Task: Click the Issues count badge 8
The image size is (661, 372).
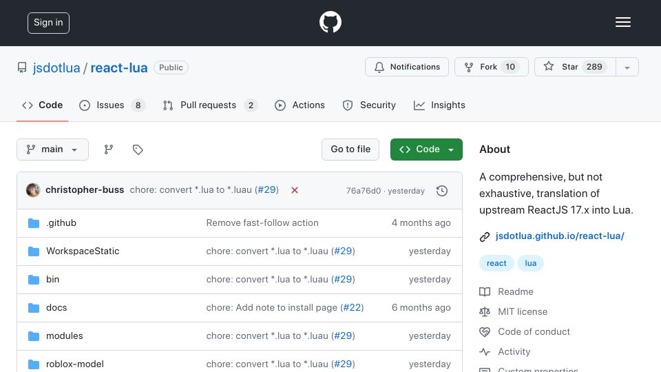Action: click(138, 105)
